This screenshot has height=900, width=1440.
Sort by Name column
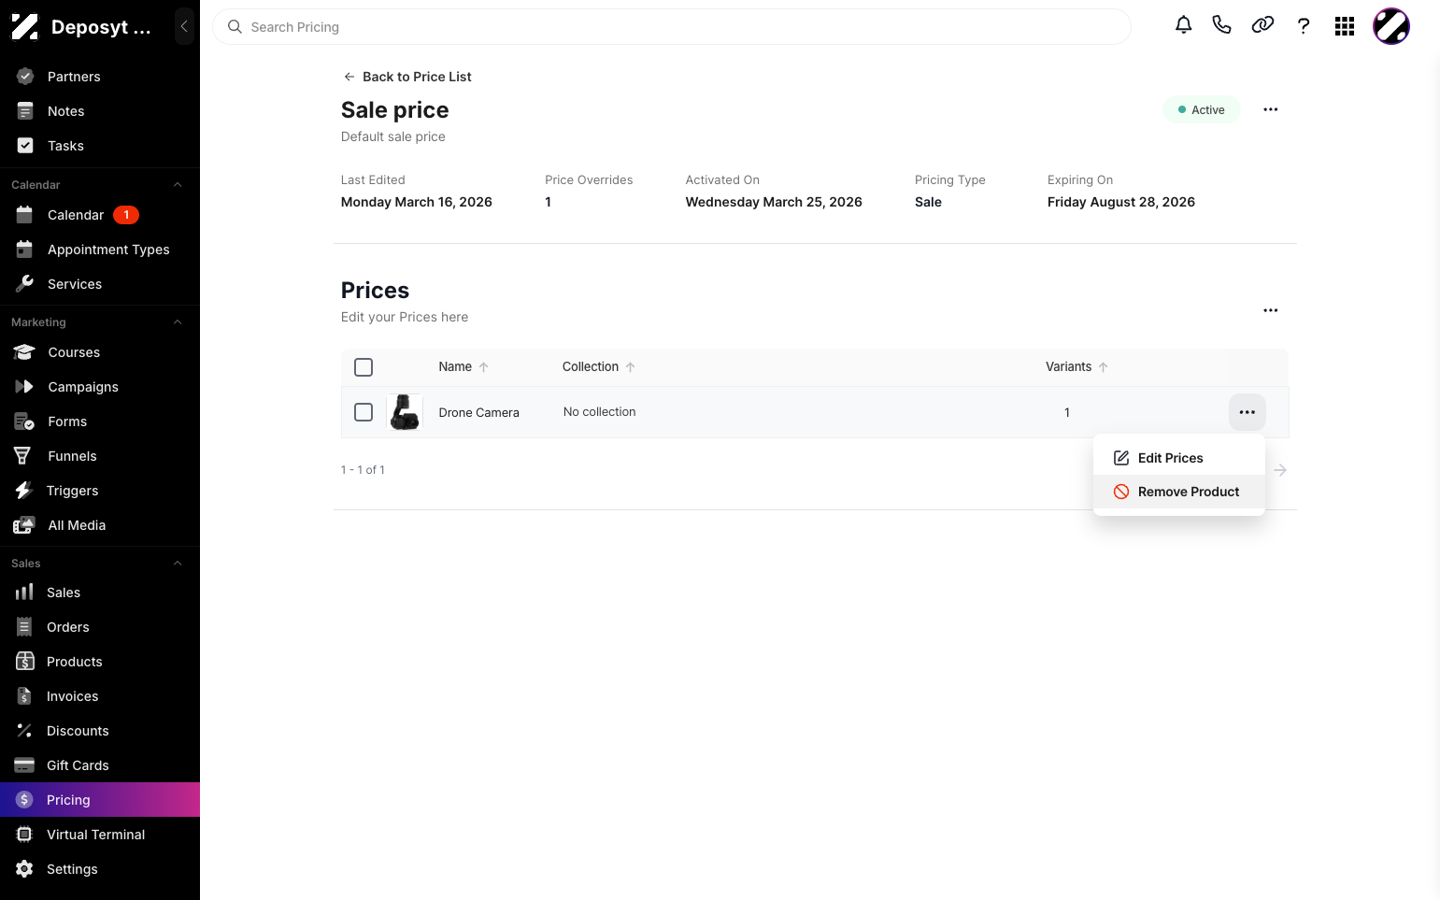pyautogui.click(x=463, y=367)
